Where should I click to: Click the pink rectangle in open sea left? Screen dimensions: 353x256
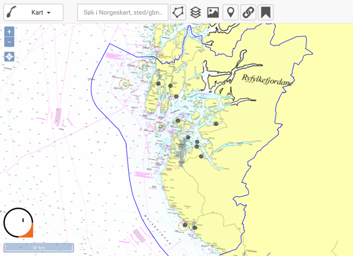click(58, 117)
